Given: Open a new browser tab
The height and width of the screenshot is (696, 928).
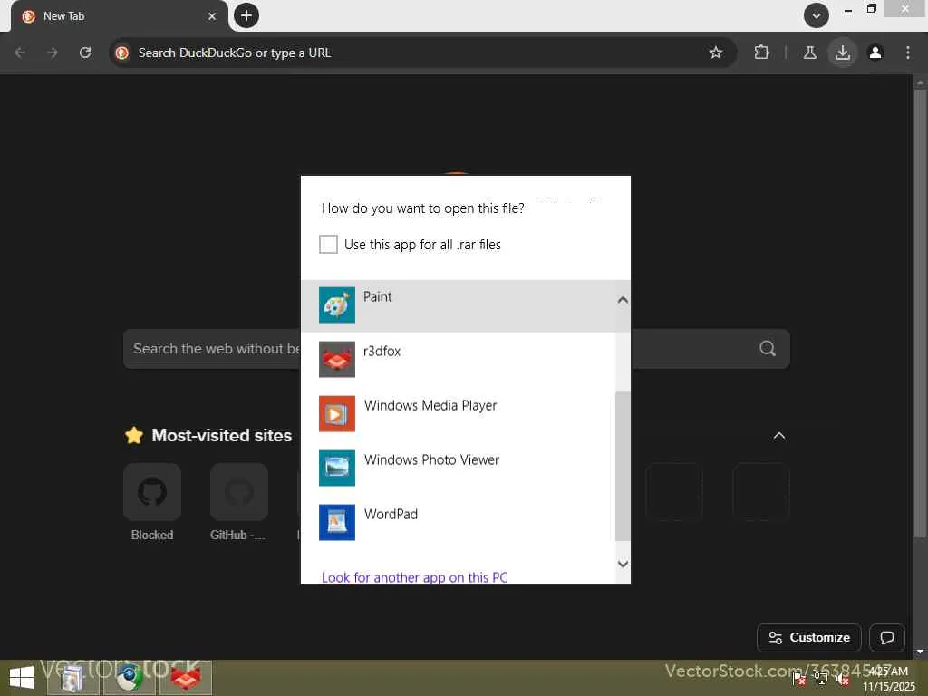Looking at the screenshot, I should coord(246,15).
